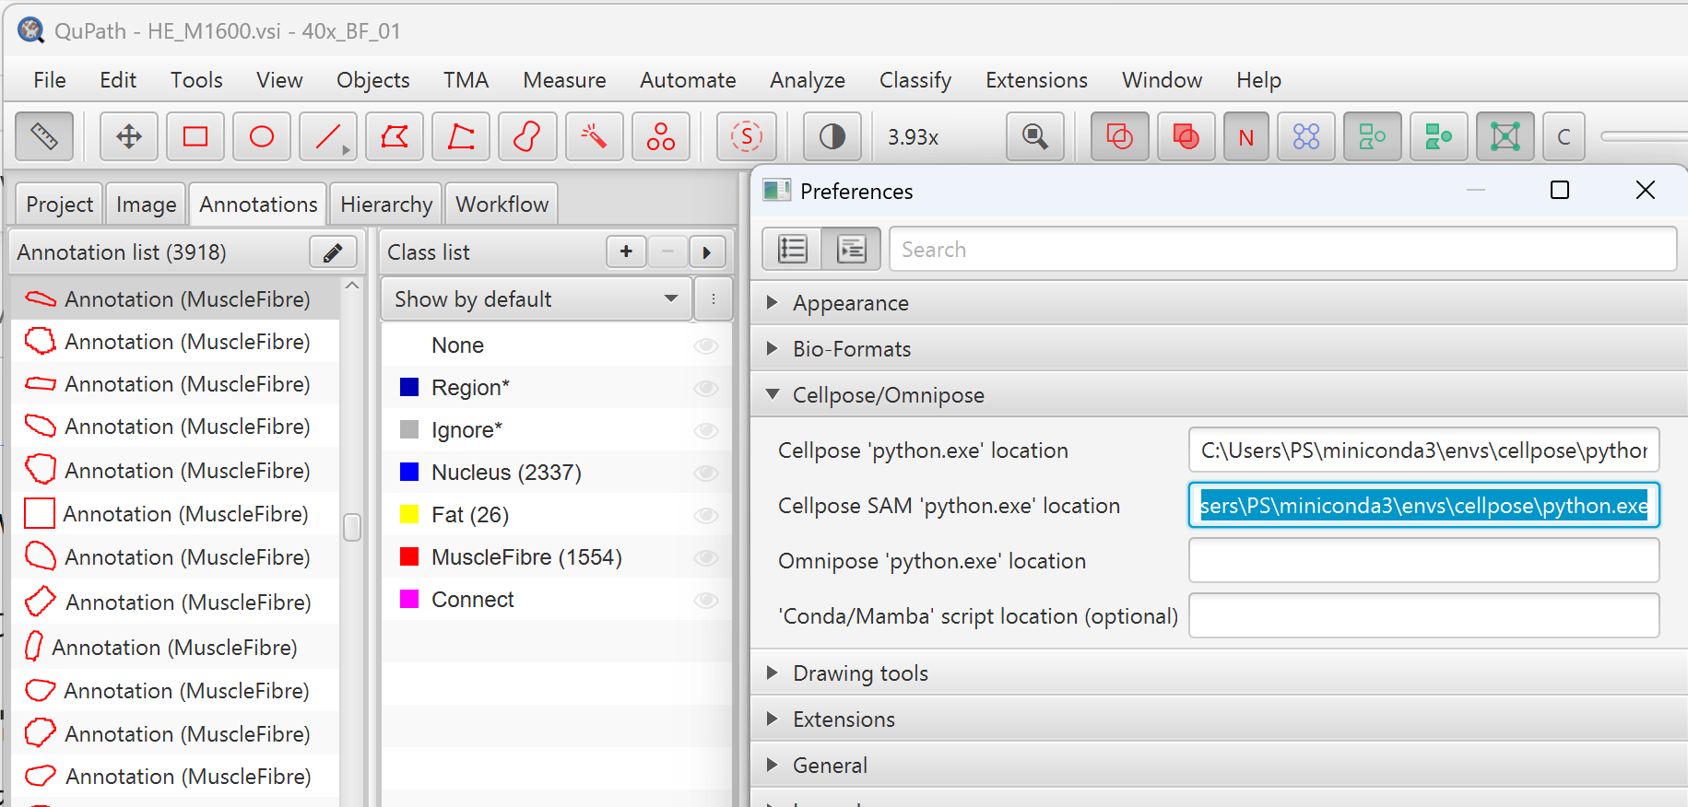The width and height of the screenshot is (1688, 807).
Task: Toggle the analysis pane button
Action: pyautogui.click(x=44, y=137)
